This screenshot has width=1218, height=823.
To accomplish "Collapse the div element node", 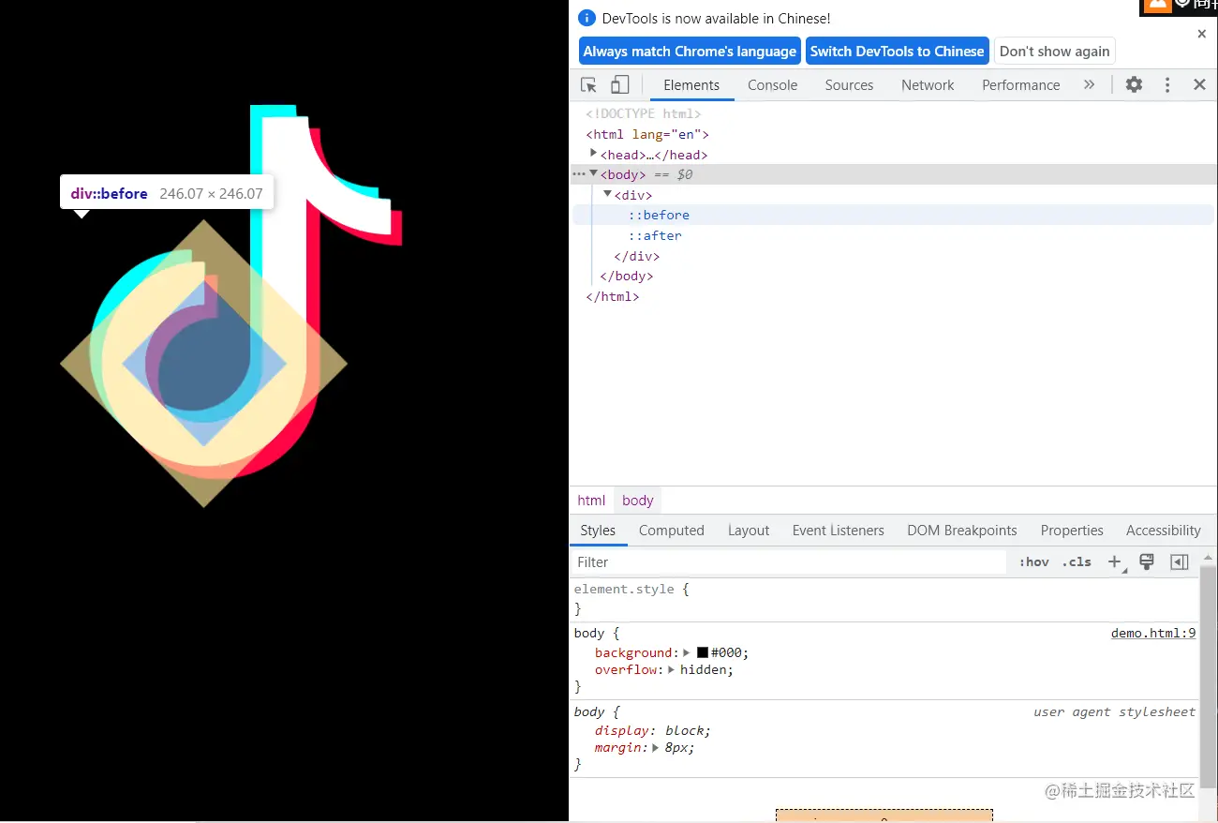I will tap(607, 194).
